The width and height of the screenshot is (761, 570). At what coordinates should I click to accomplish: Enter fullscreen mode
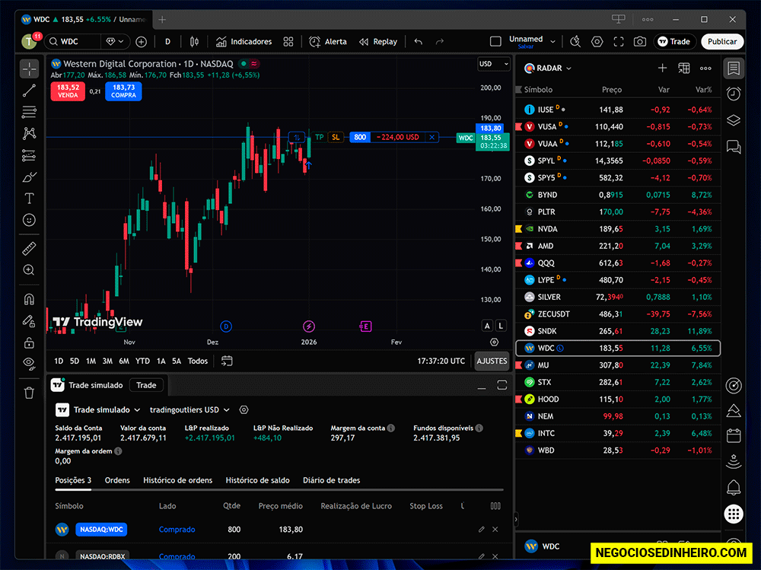618,42
